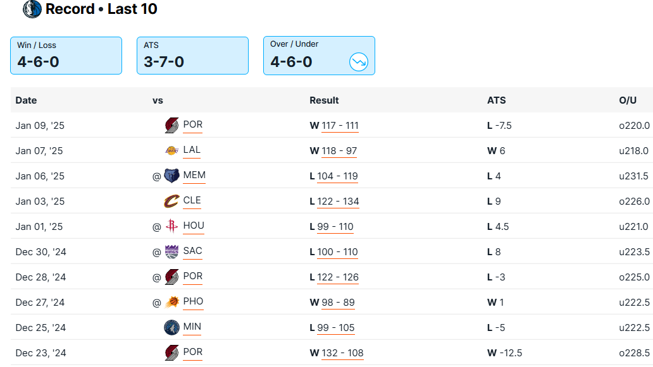Click the Minnesota Timberwolves team logo
This screenshot has width=653, height=367.
coord(171,327)
